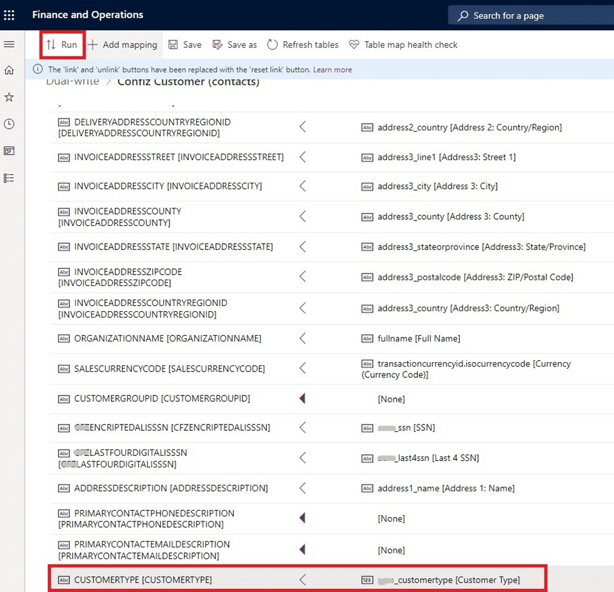
Task: Open sync direction arrow for INVOICEADDRESSCITY
Action: click(x=302, y=186)
